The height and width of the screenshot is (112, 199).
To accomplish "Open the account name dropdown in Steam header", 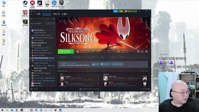I will (x=131, y=11).
